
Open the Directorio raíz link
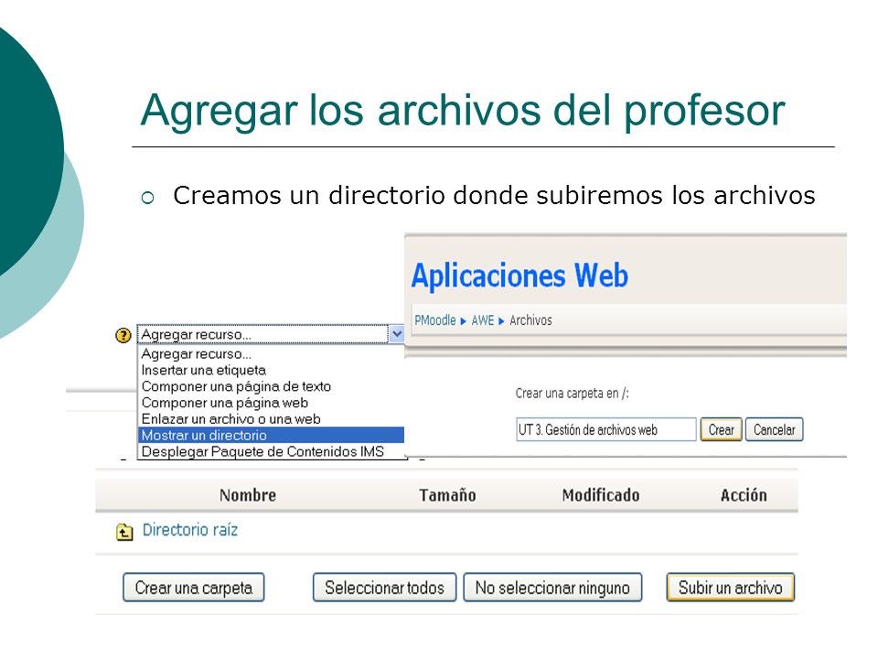tap(190, 530)
